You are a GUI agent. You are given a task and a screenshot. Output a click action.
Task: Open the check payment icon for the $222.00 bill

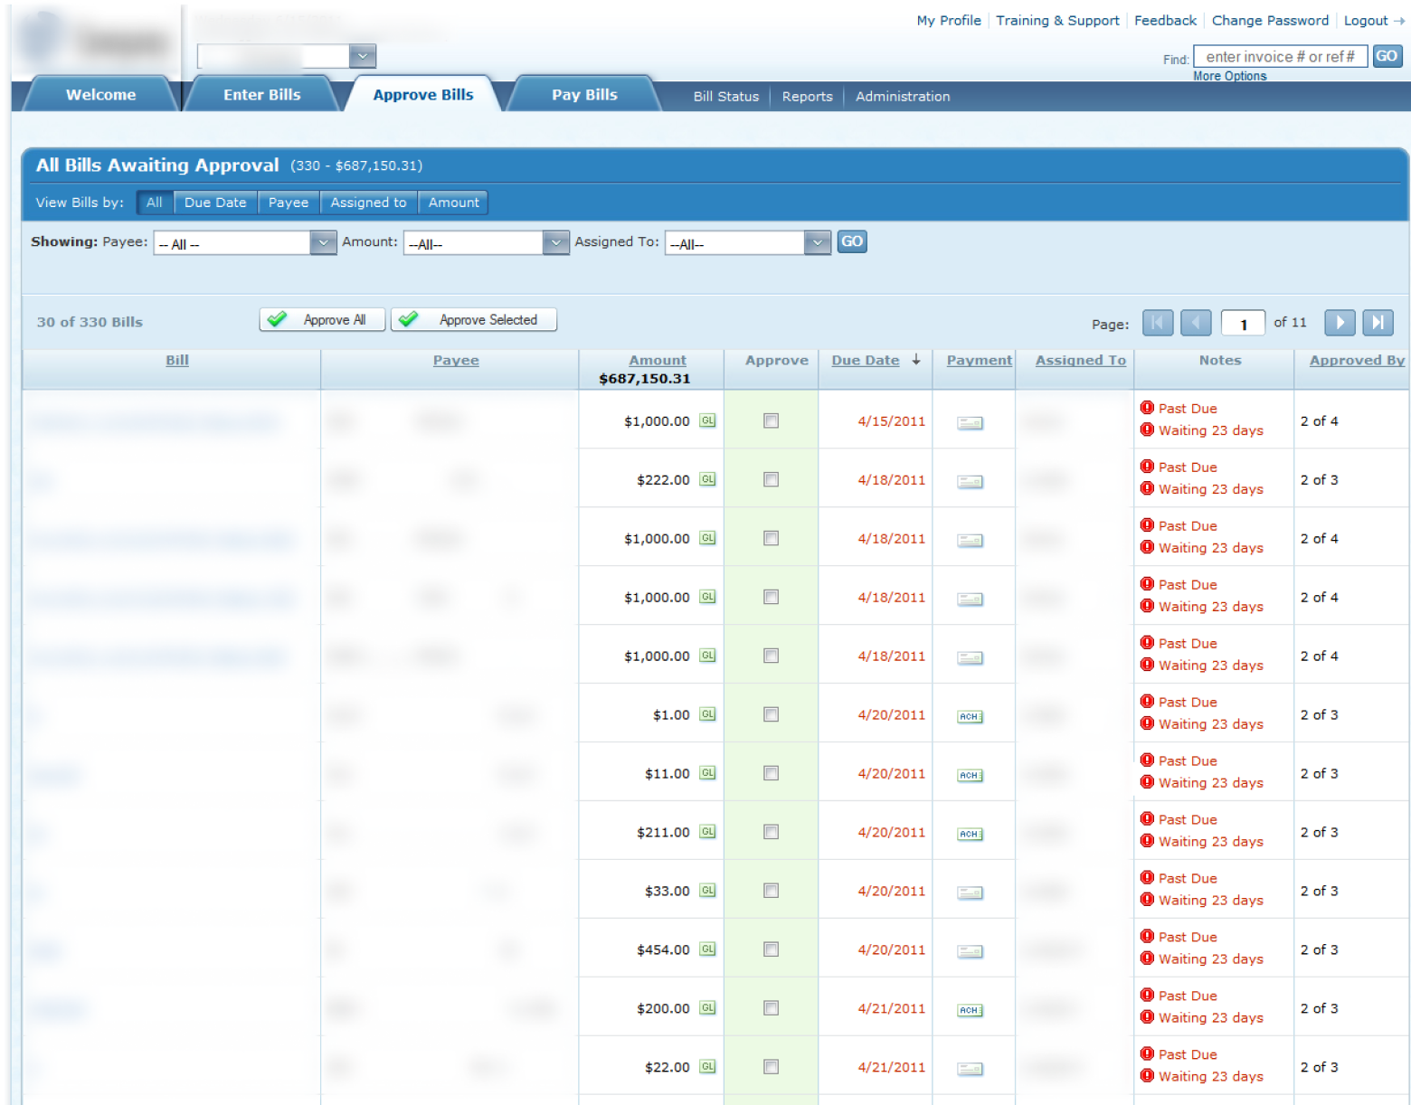pyautogui.click(x=970, y=482)
